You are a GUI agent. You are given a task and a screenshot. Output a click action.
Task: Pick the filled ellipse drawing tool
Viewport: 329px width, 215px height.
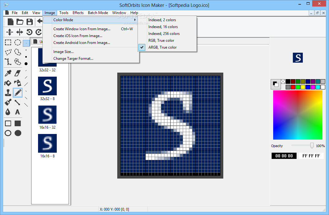[x=18, y=133]
